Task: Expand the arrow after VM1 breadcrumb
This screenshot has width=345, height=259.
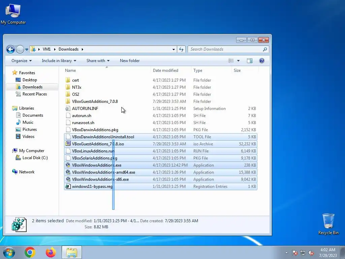Action: [55, 49]
